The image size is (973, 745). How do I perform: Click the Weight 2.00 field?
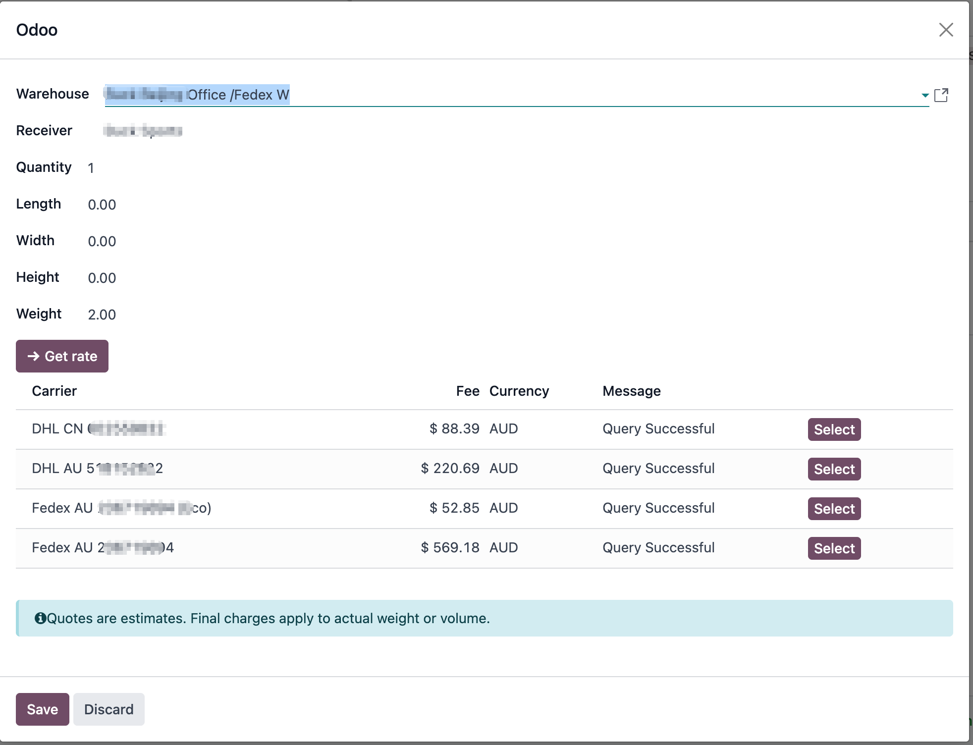click(x=102, y=315)
